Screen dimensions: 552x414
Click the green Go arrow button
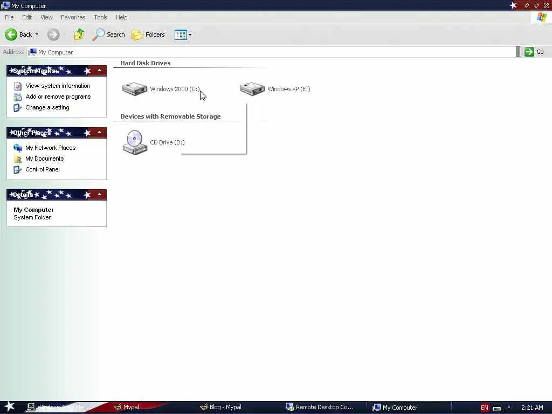pos(529,52)
